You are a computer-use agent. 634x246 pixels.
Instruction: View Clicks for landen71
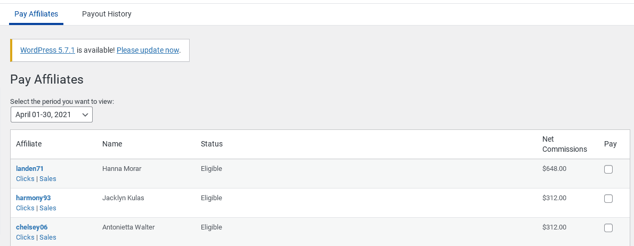coord(25,179)
